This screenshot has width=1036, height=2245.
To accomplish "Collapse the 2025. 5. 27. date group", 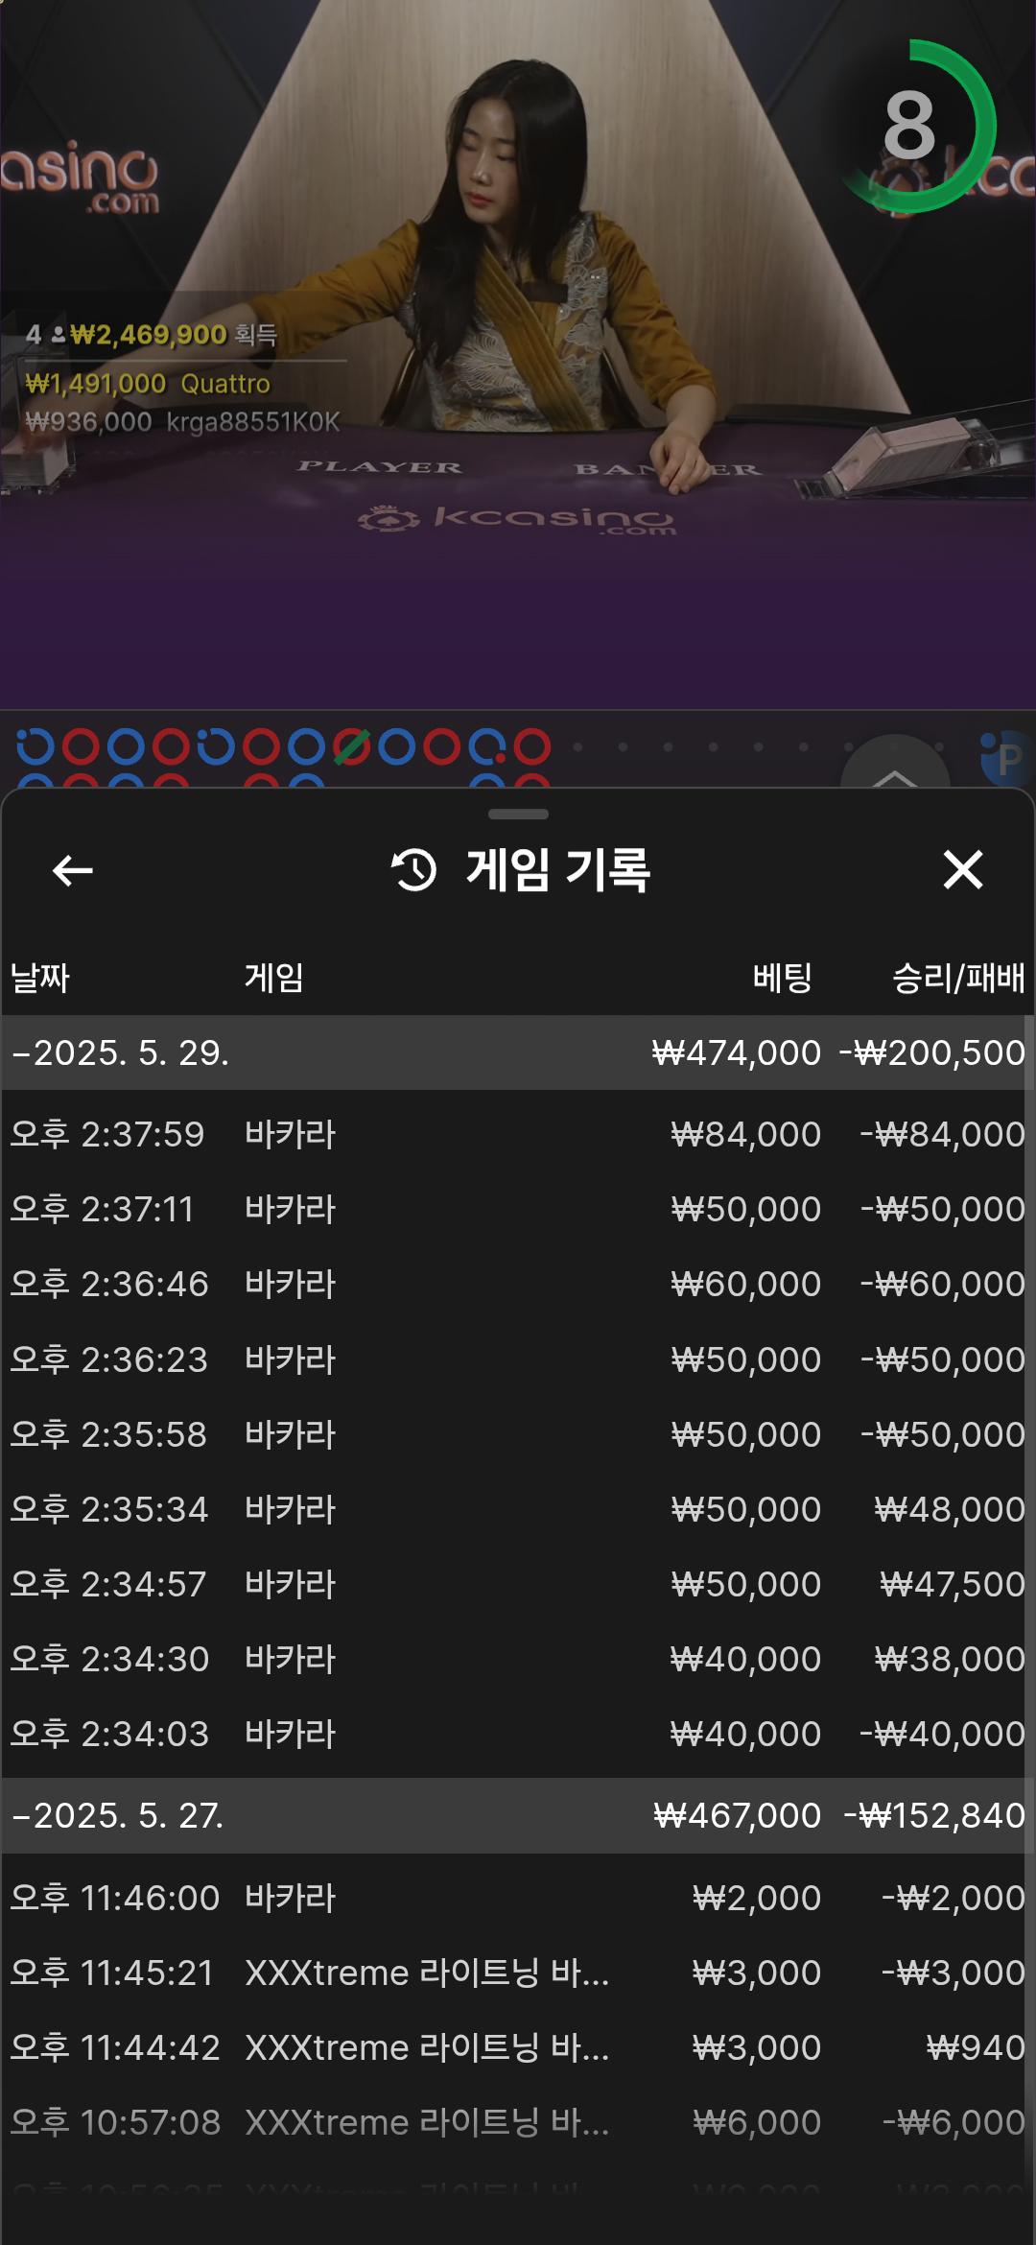I will coord(117,1815).
